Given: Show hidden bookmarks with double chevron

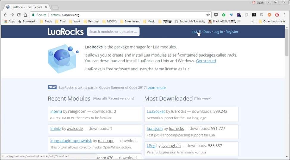Looking at the screenshot, I should coord(252,21).
